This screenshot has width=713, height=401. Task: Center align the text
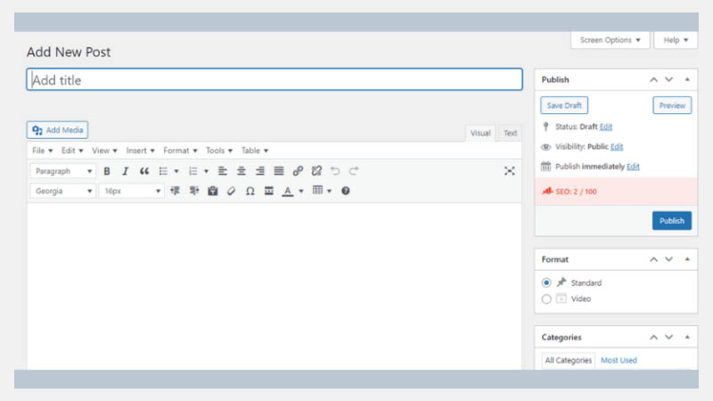coord(241,171)
